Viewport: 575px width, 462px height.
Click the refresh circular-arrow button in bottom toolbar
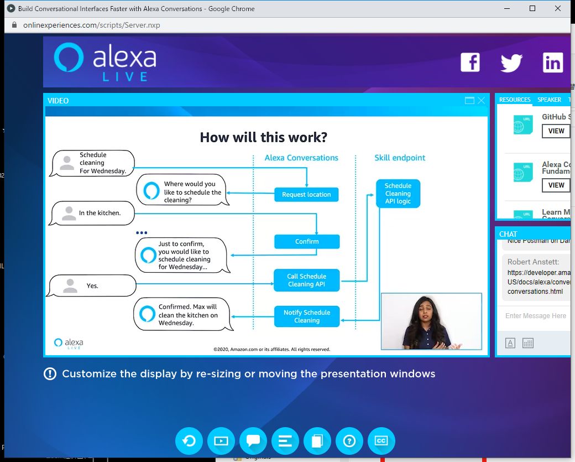pos(189,441)
